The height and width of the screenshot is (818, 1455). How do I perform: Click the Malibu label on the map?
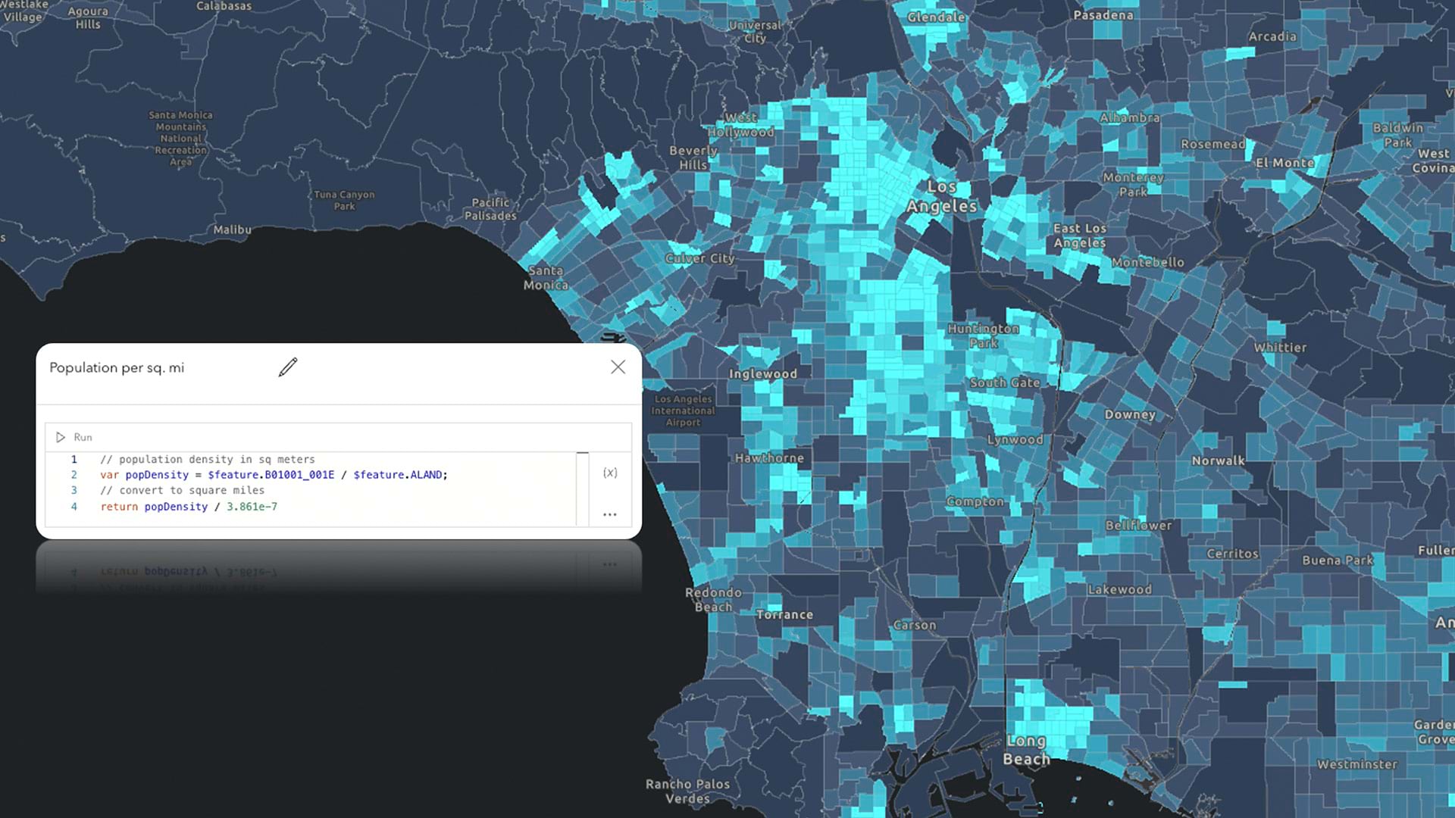(232, 229)
